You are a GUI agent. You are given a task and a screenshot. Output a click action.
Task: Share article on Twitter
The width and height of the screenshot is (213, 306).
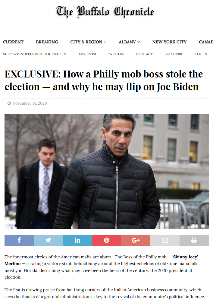coord(48,241)
